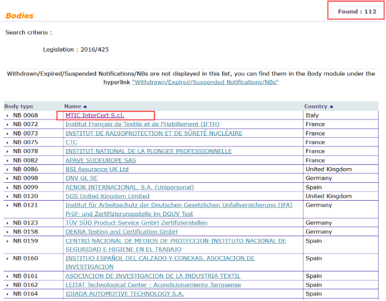Image resolution: width=386 pixels, height=301 pixels.
Task: Open BSI Assurance UK Ltd link
Action: click(x=97, y=169)
